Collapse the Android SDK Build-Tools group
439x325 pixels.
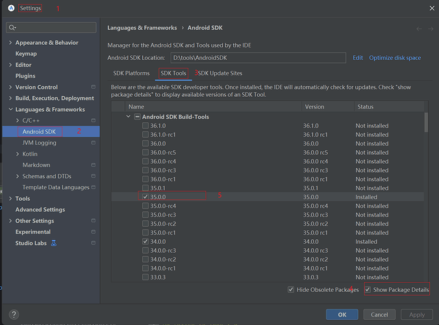pyautogui.click(x=128, y=117)
